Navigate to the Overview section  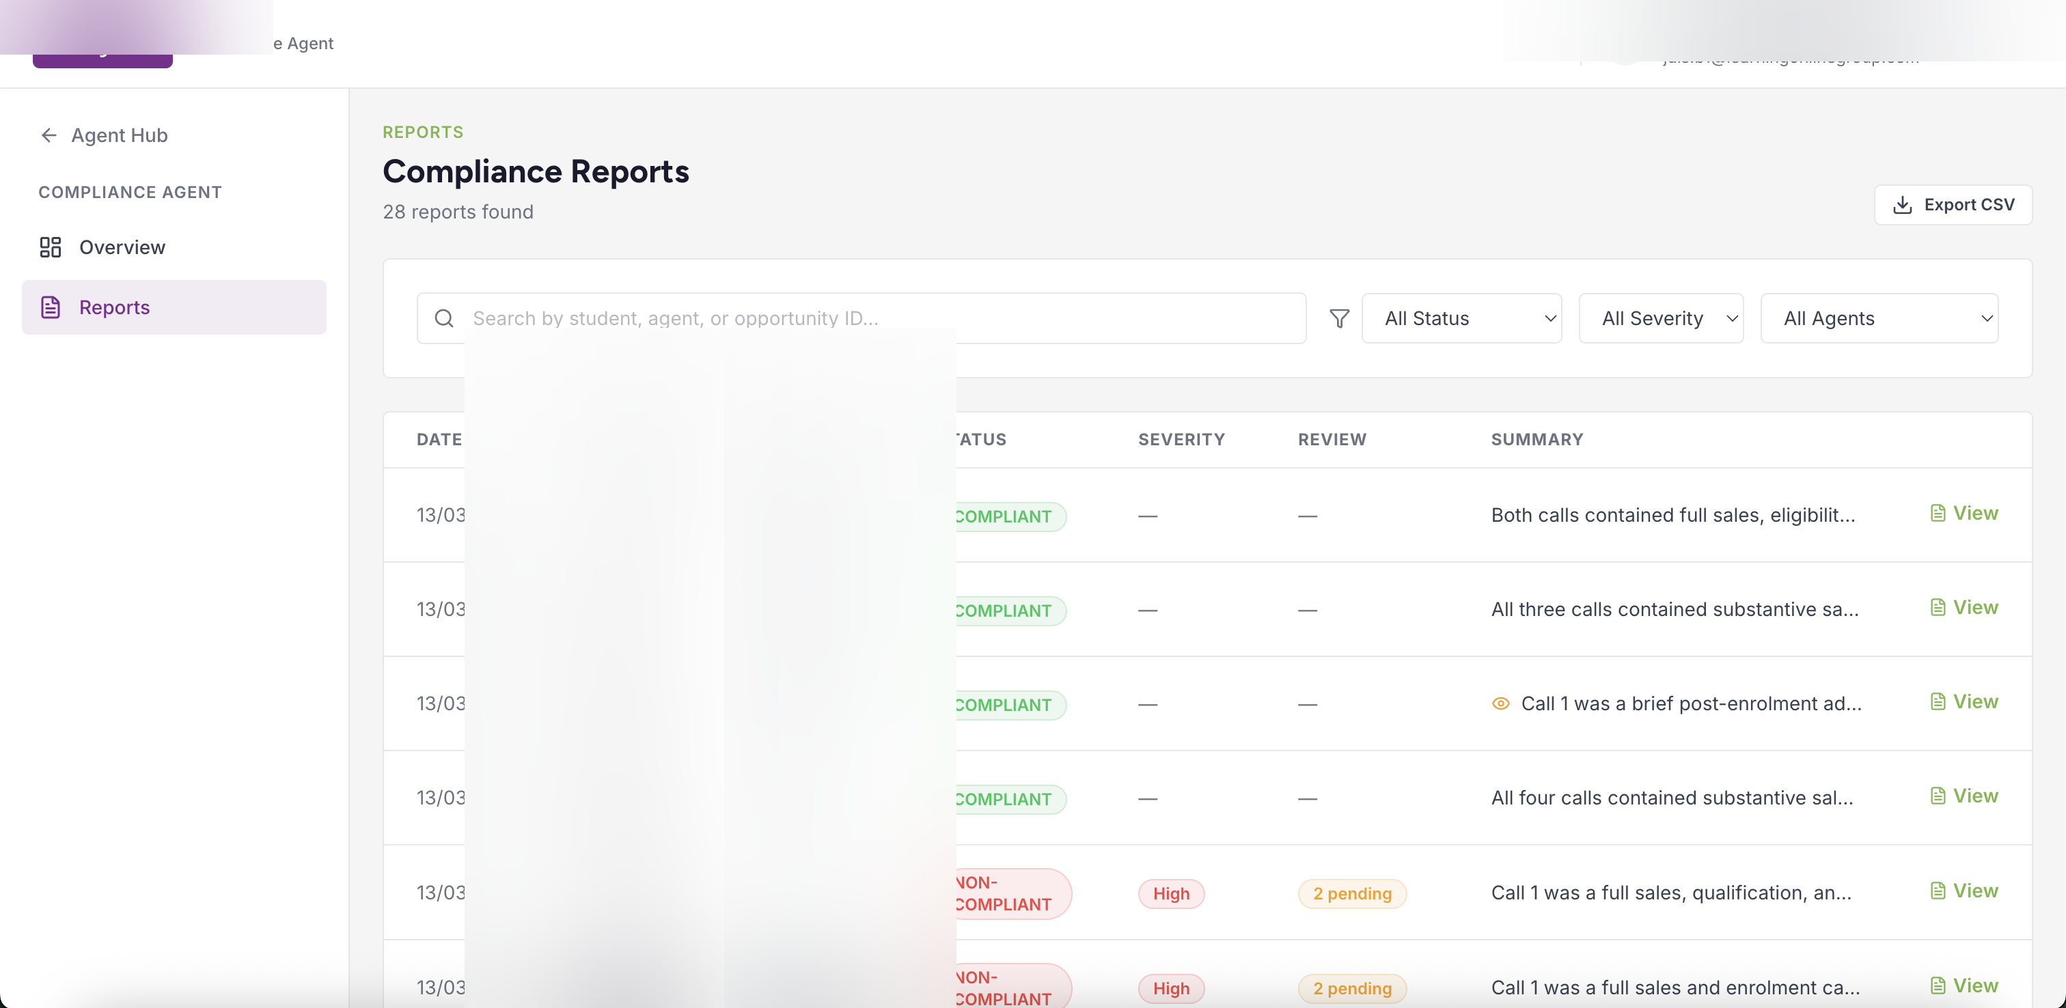click(122, 247)
